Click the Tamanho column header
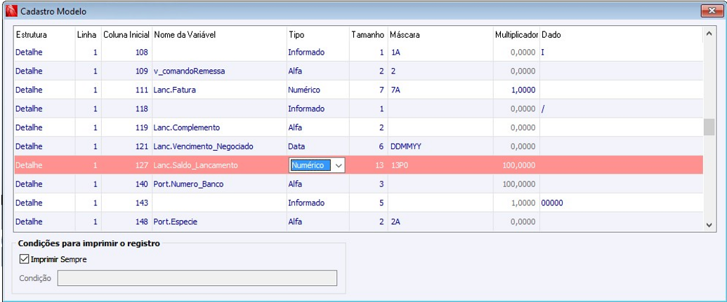Screen dimensions: 727x302 point(367,35)
